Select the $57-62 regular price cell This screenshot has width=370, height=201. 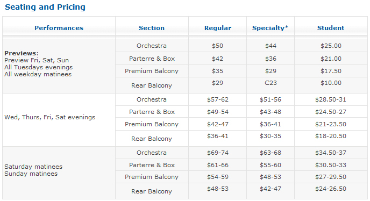point(218,99)
